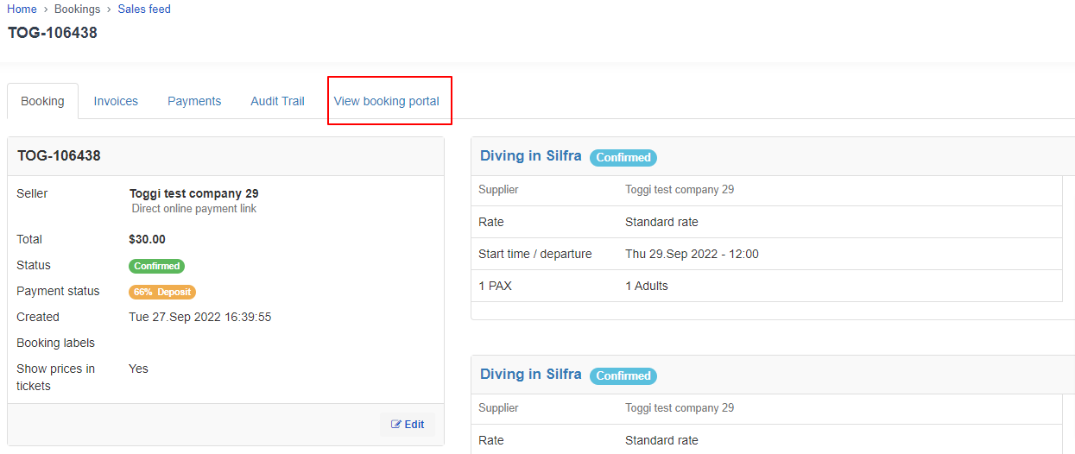
Task: Click the 66% Deposit payment badge
Action: 162,292
